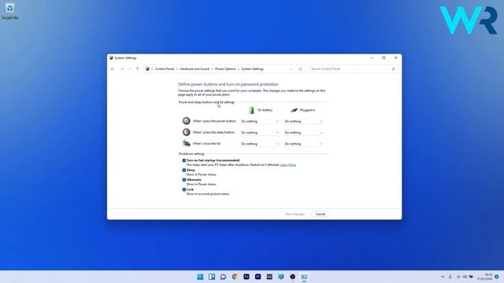The height and width of the screenshot is (283, 504).
Task: Open Widgets from the taskbar
Action: (x=212, y=277)
